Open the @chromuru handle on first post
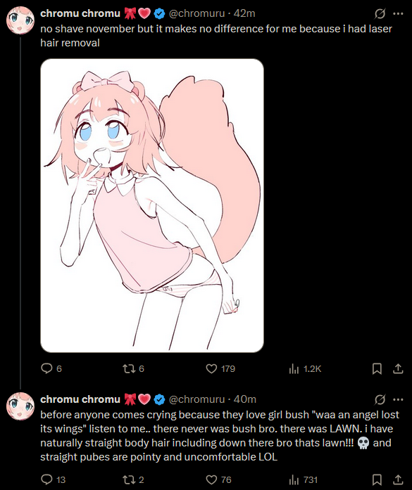Screen dimensions: 412x490 click(197, 13)
